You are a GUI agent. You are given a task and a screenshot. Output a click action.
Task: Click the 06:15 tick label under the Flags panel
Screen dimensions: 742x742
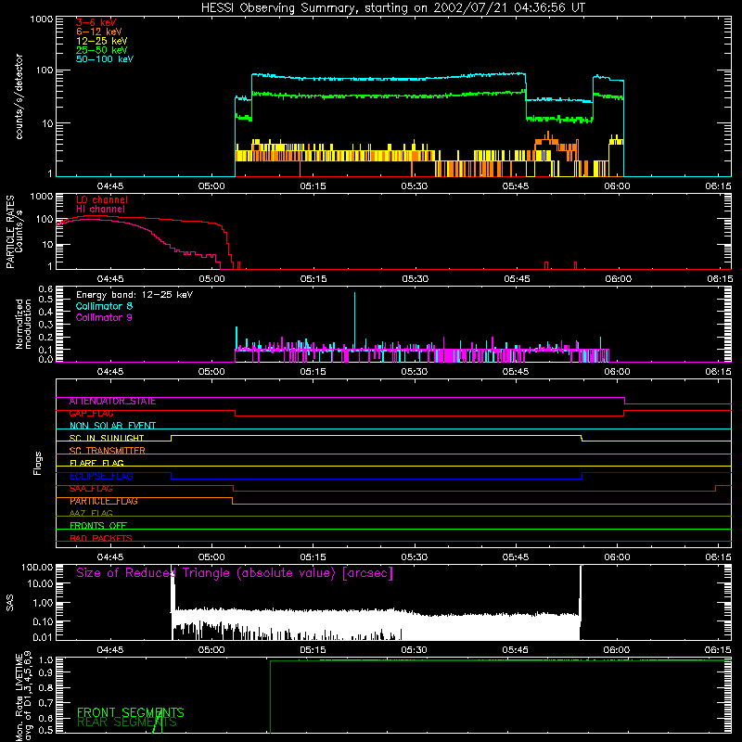(718, 557)
